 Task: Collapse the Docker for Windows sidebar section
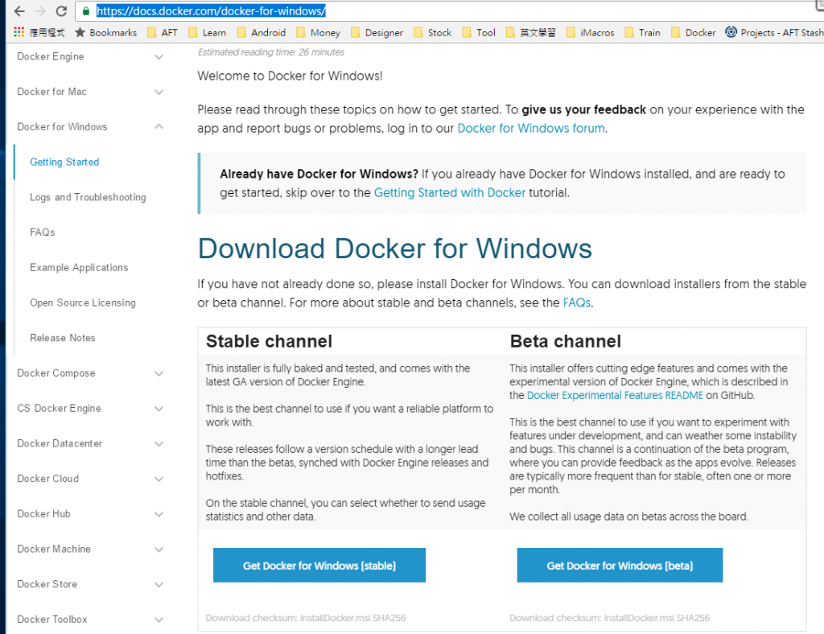[x=159, y=126]
